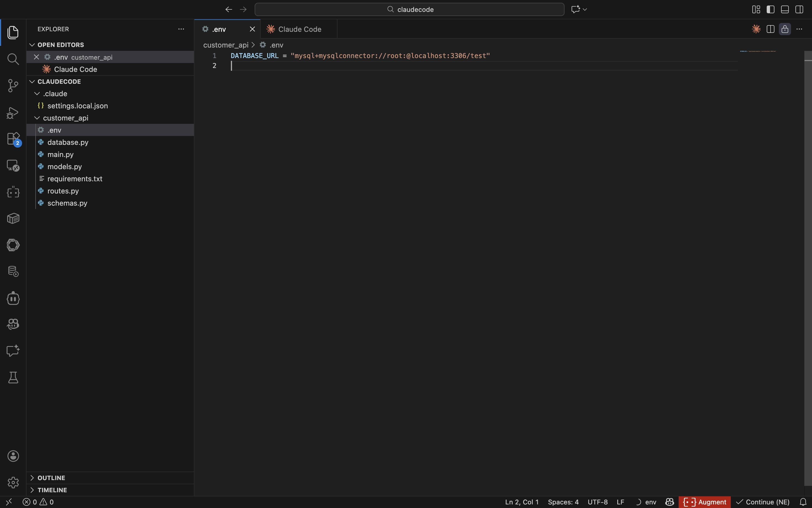
Task: Click the Augment status bar button
Action: click(704, 502)
